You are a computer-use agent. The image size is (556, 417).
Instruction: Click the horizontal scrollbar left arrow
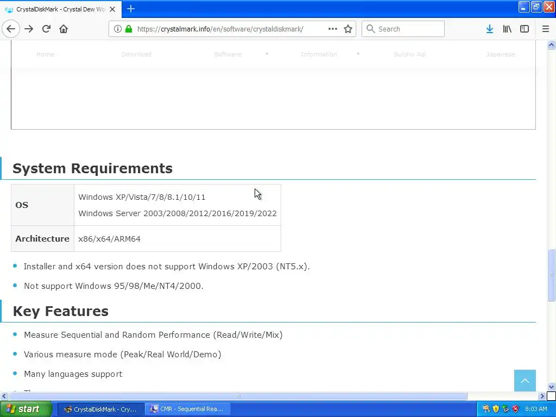(4, 396)
